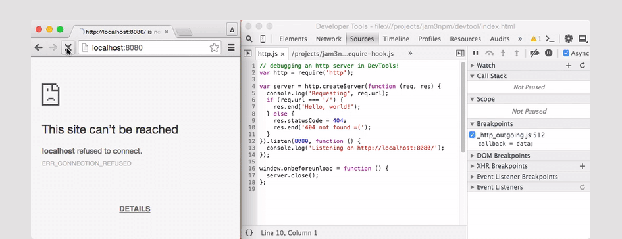Close the localhost:8080 browser tab
The image size is (622, 239).
point(167,32)
